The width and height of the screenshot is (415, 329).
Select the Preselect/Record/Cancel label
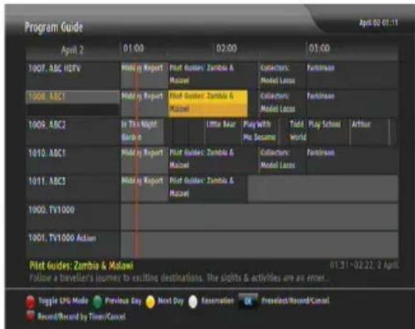coord(295,301)
